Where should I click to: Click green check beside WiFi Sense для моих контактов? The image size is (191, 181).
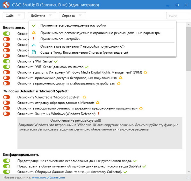tap(87, 67)
